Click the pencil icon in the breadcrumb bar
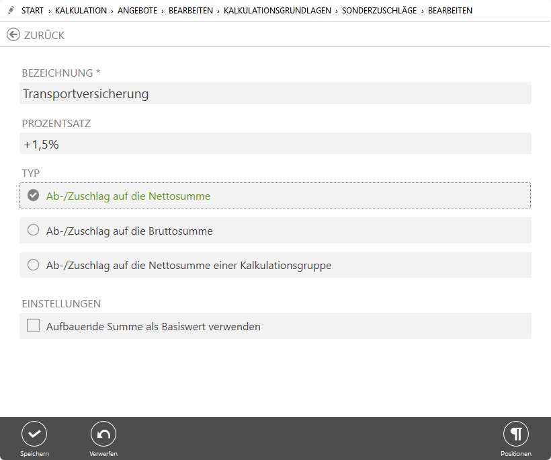Viewport: 551px width, 460px height. 11,11
